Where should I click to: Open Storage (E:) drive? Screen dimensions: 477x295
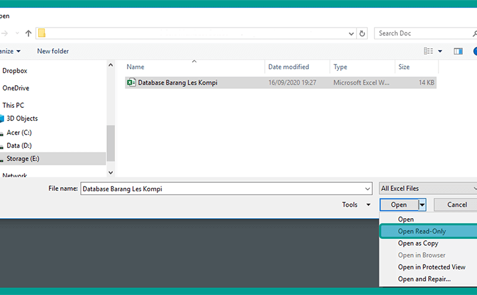pos(23,159)
